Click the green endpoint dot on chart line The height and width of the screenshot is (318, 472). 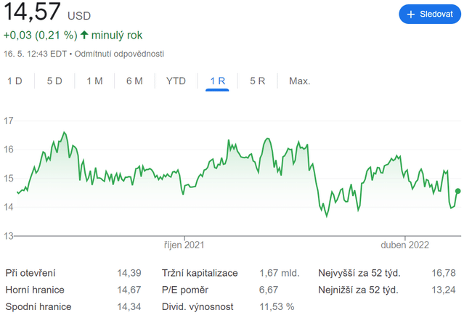click(457, 191)
